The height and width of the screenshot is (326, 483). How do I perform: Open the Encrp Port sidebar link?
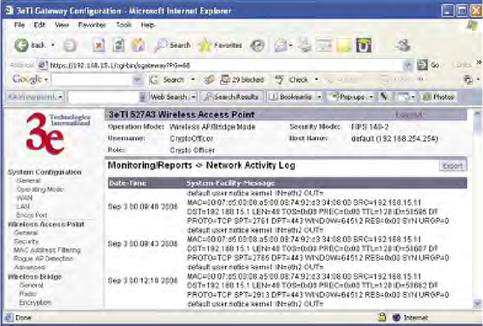coord(31,215)
